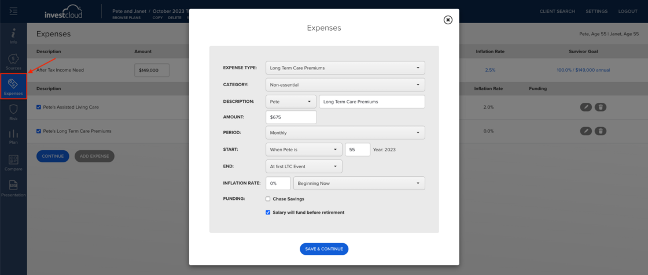Click the Amount field showing $675
The height and width of the screenshot is (275, 648).
[291, 117]
